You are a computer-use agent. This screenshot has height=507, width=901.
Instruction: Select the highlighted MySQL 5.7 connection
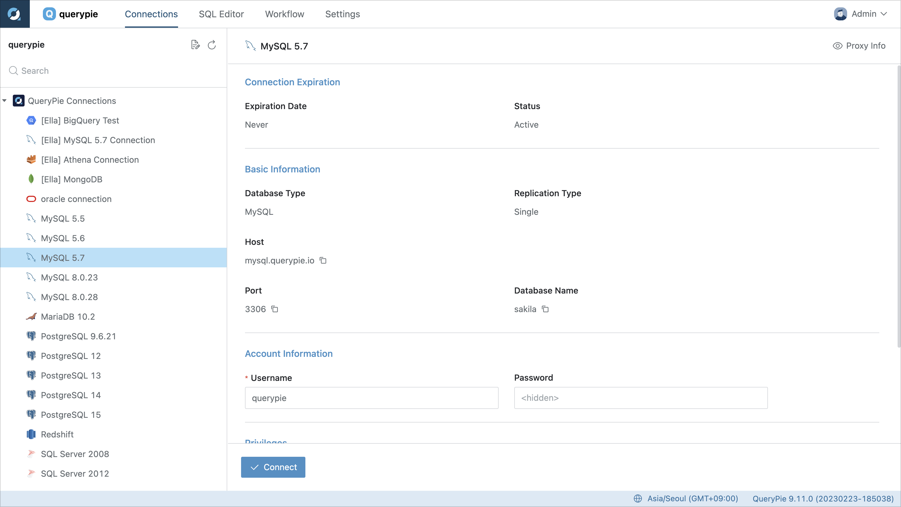pyautogui.click(x=114, y=257)
